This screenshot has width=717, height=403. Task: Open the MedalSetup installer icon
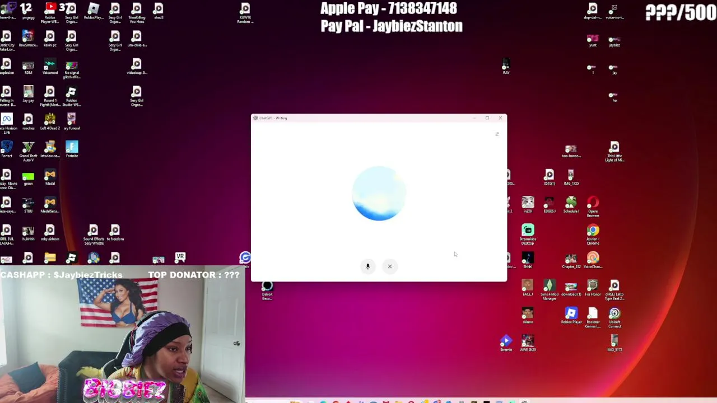tap(50, 204)
